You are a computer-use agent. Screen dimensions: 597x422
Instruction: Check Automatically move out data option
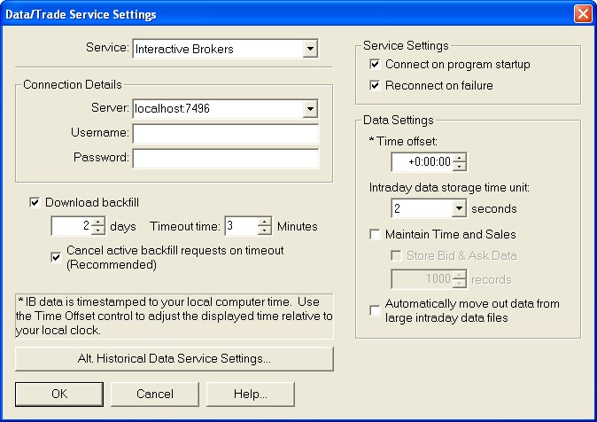(x=376, y=310)
